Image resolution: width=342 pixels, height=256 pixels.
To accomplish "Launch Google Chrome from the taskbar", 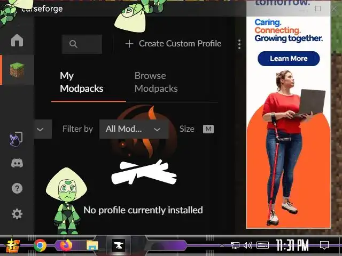I will [40, 245].
